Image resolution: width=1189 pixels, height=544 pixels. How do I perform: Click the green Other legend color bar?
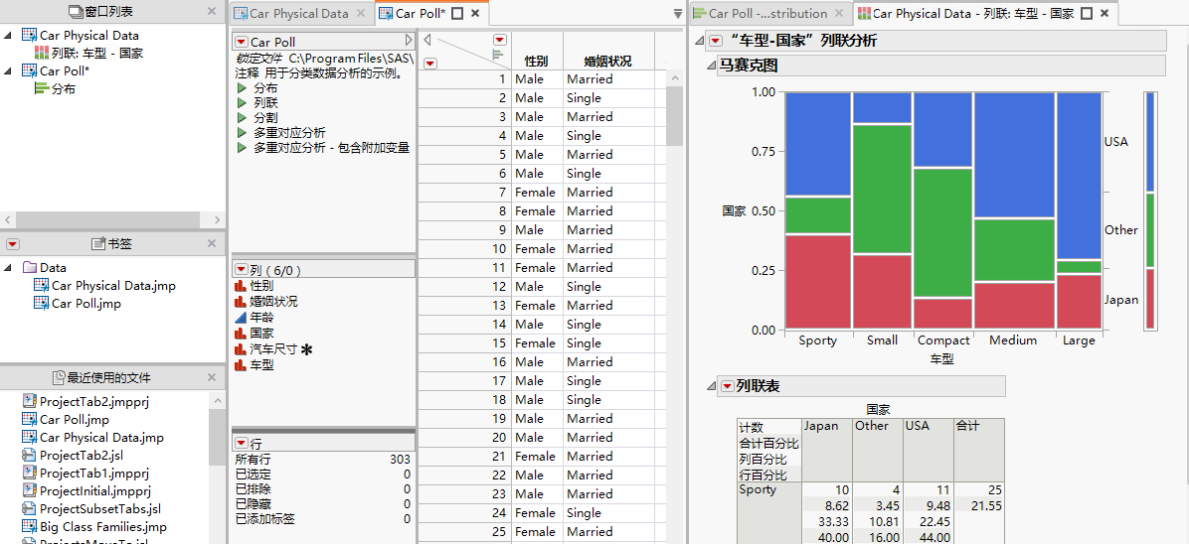tap(1150, 230)
